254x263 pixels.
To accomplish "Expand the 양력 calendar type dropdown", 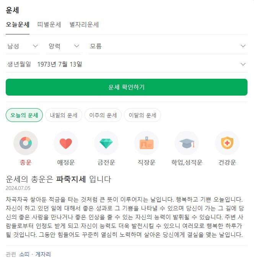I will [x=64, y=46].
